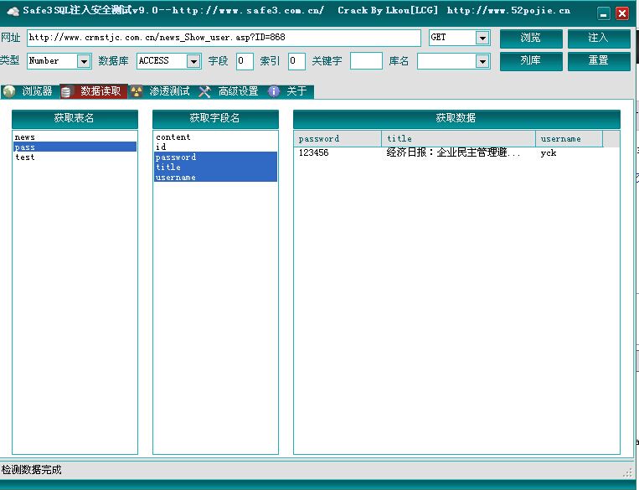The height and width of the screenshot is (490, 639).
Task: Click the 检测数据完成 status bar text
Action: click(31, 470)
